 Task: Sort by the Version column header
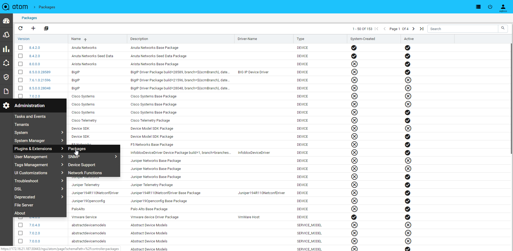click(x=24, y=39)
